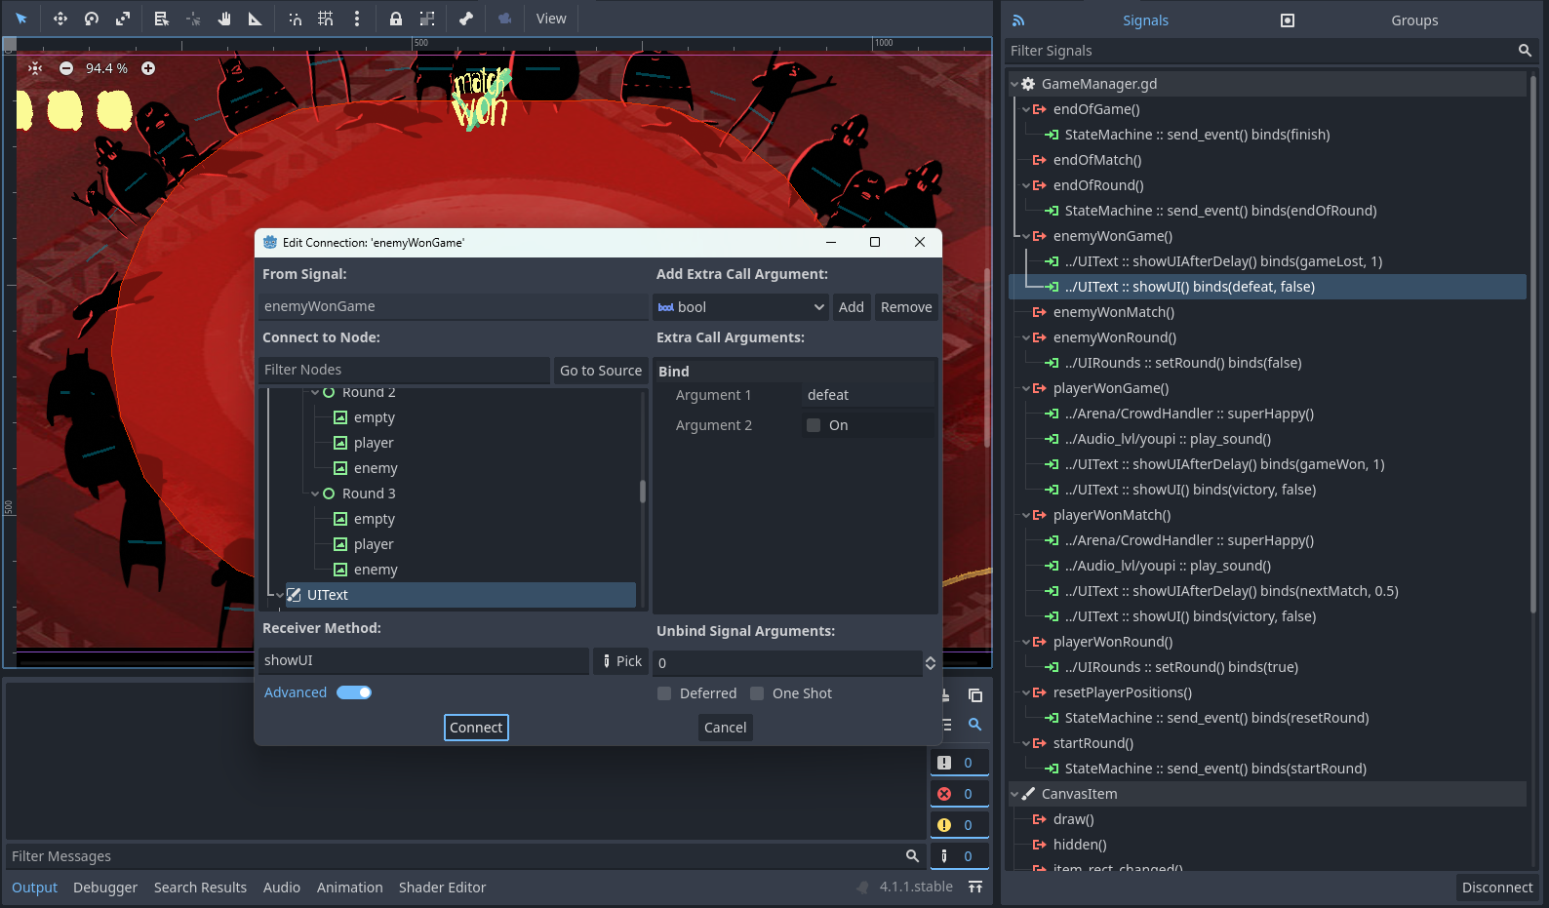
Task: Open the snapping options three-dot menu
Action: coord(357,19)
